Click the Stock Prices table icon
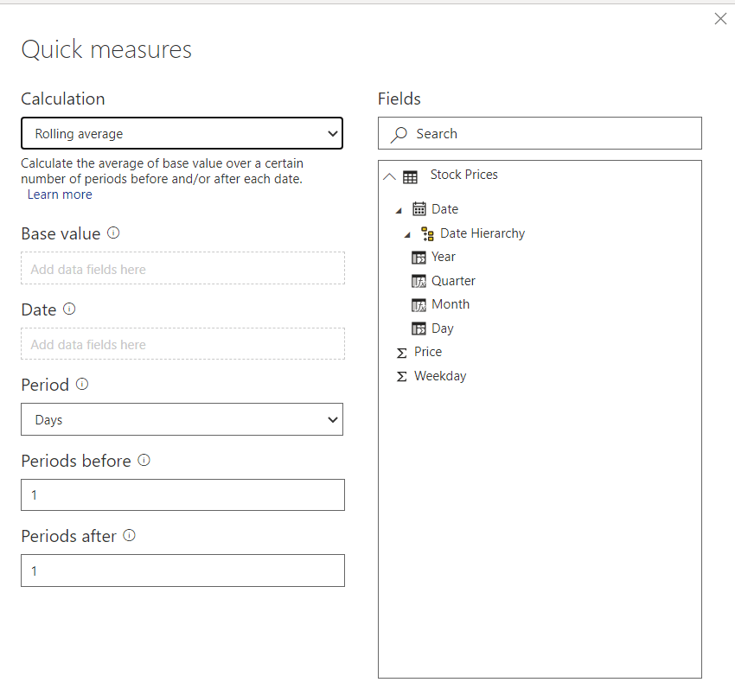This screenshot has width=735, height=695. pyautogui.click(x=410, y=177)
